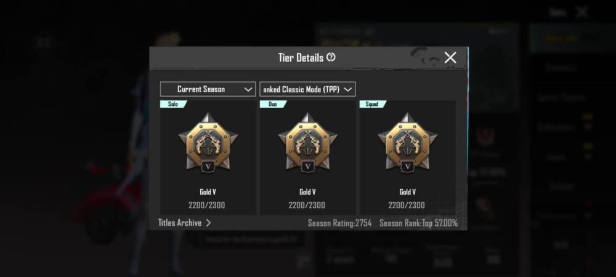Close the Tier Details dialog with X
The width and height of the screenshot is (616, 277).
pyautogui.click(x=450, y=58)
